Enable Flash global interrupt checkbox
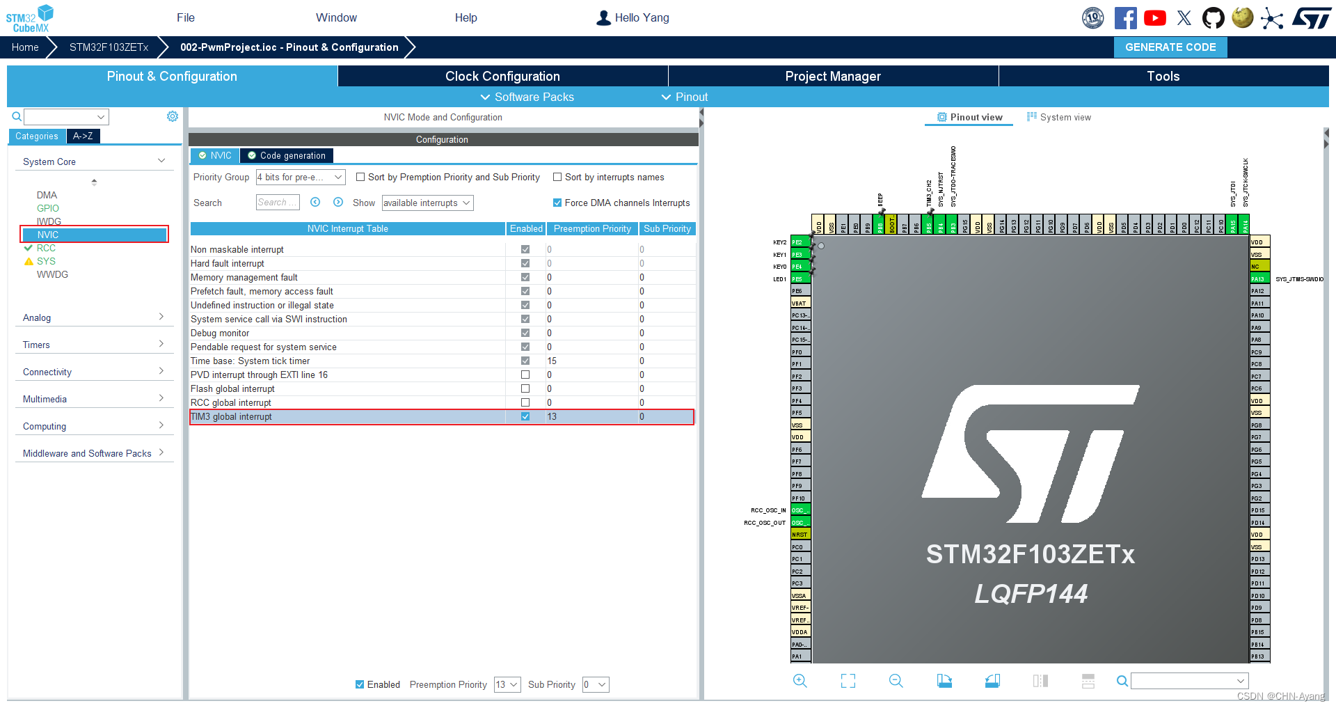Viewport: 1336px width, 708px height. coord(525,388)
